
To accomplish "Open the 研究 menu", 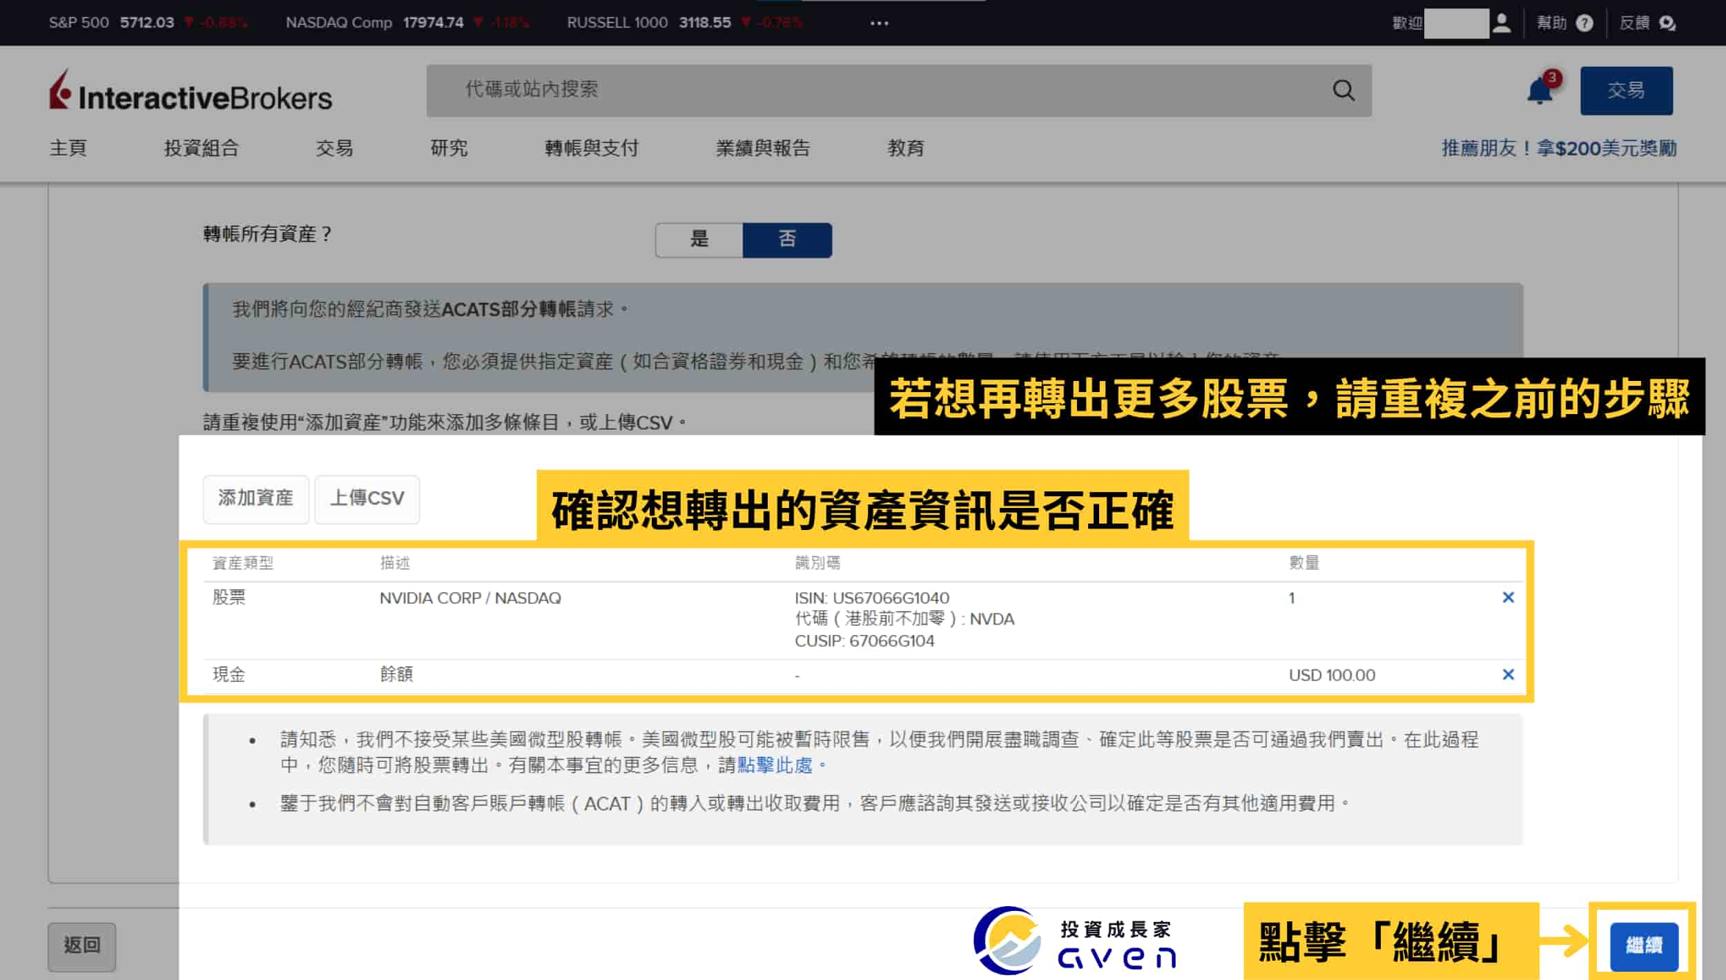I will pyautogui.click(x=449, y=148).
